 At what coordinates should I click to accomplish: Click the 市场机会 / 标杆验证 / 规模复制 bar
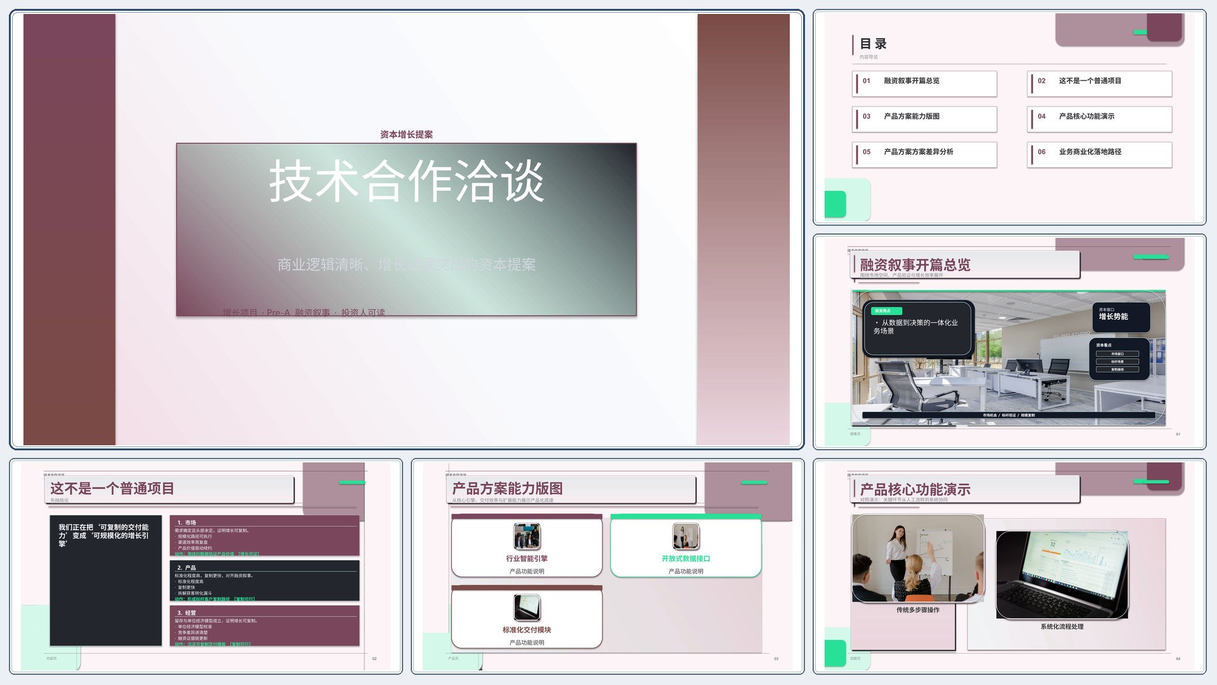(x=1008, y=415)
